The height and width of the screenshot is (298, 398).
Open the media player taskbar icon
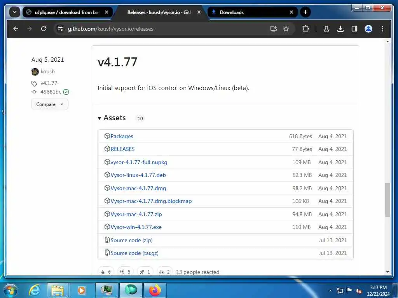[x=82, y=290]
